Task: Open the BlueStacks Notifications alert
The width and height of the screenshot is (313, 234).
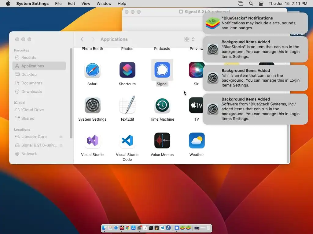Action: (255, 23)
